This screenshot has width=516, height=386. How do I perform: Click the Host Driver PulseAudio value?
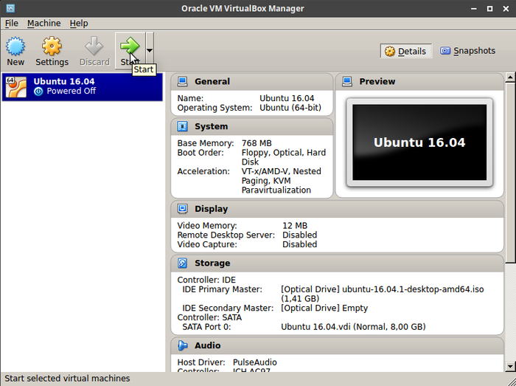click(255, 362)
